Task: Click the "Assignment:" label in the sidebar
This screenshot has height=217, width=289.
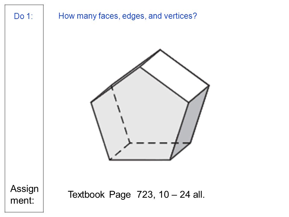Action: (x=24, y=194)
